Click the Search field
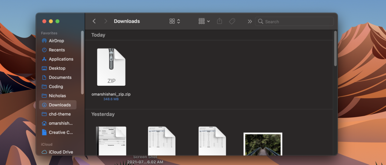This screenshot has width=386, height=165. (x=294, y=21)
